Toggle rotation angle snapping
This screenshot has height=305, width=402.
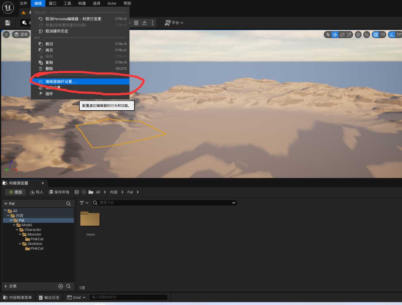[392, 35]
